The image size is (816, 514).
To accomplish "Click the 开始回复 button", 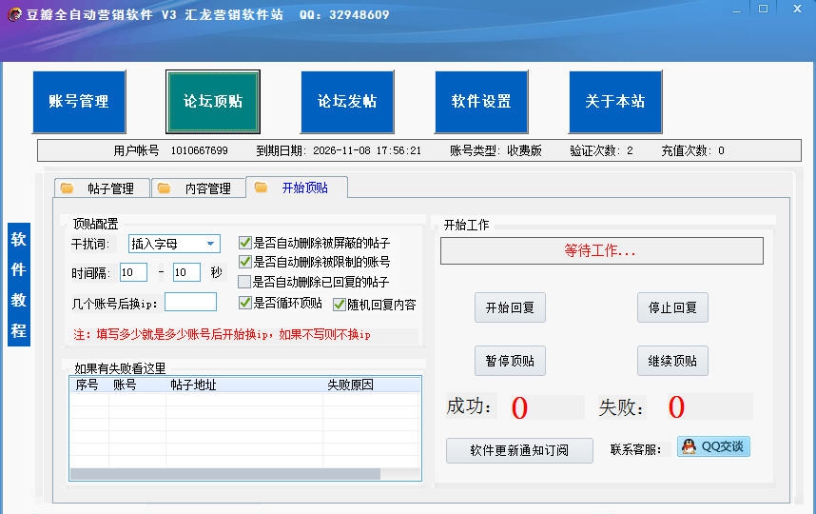I will click(x=510, y=307).
